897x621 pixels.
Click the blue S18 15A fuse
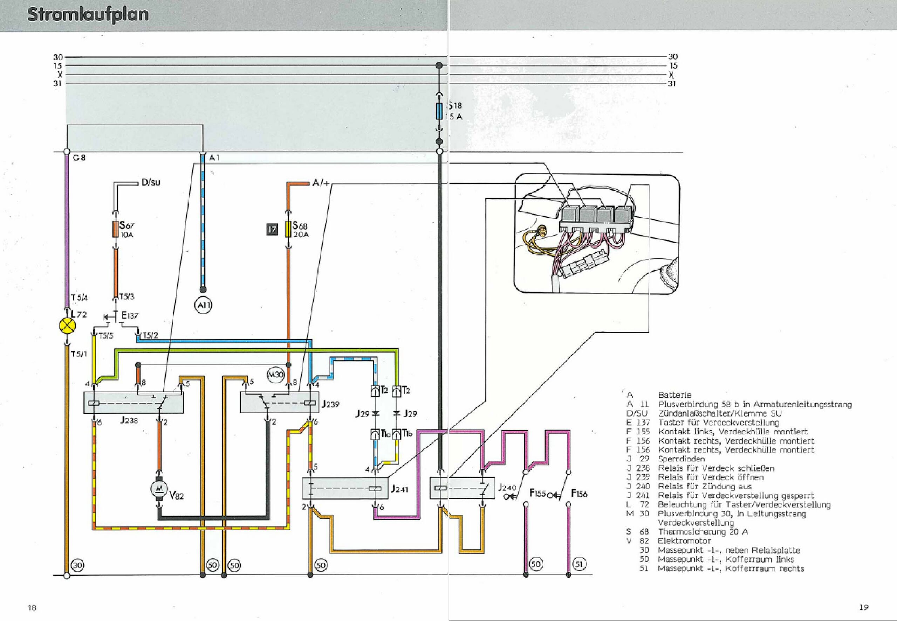click(439, 111)
